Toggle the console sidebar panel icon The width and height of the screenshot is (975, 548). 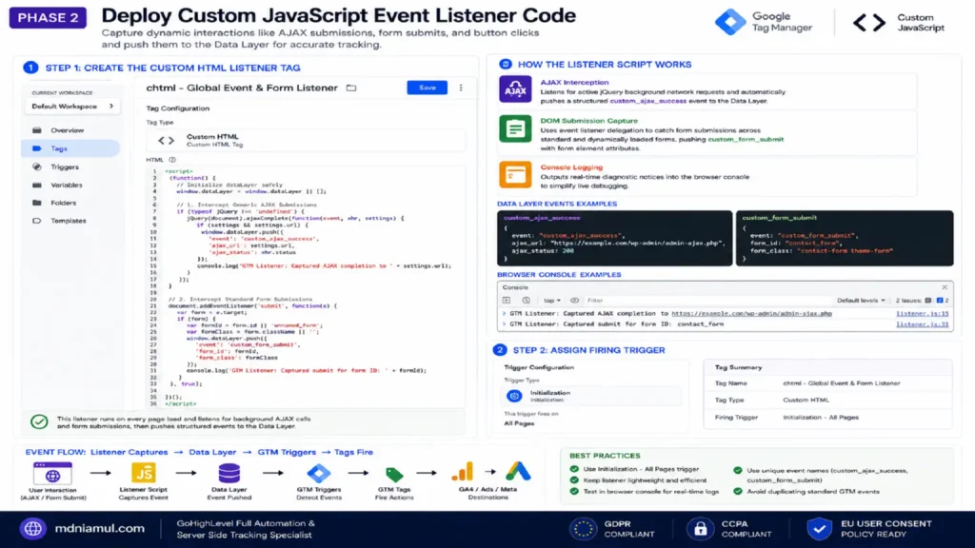(x=507, y=300)
